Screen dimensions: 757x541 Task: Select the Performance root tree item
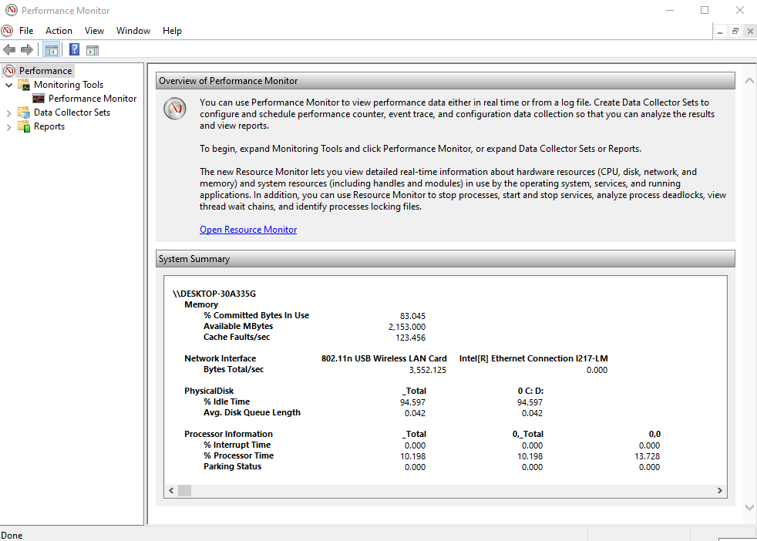(45, 70)
